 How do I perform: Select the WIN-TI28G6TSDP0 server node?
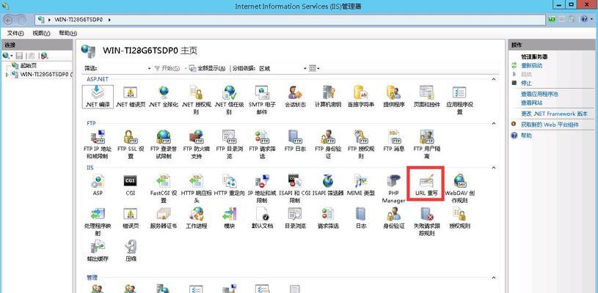(45, 74)
